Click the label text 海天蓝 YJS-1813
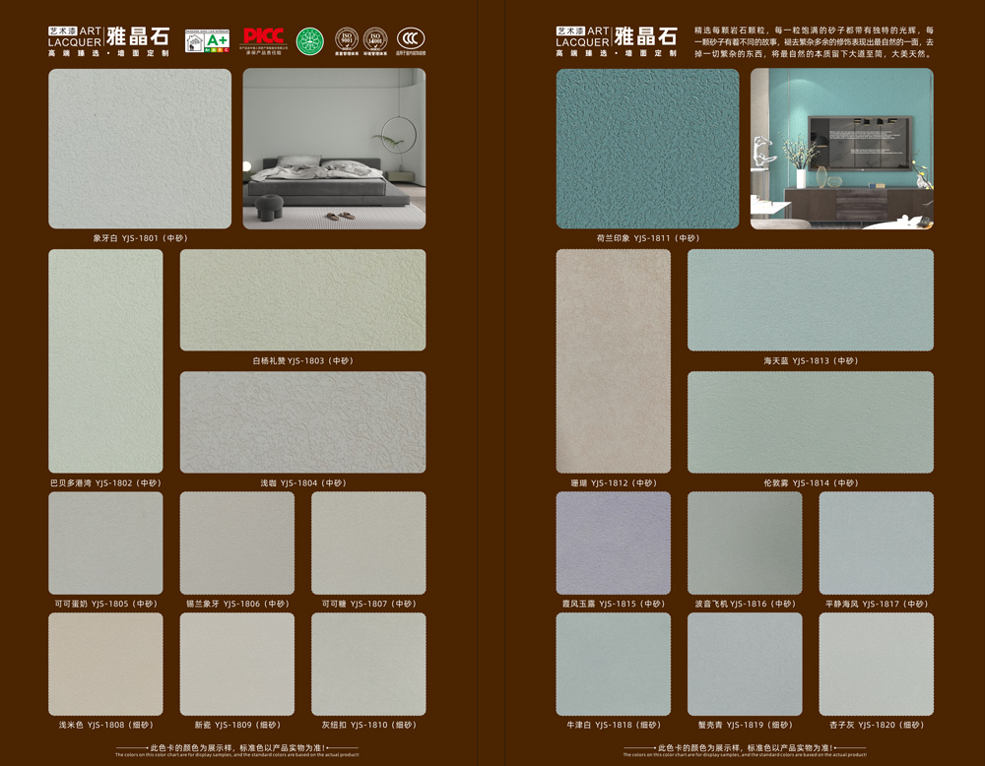The image size is (985, 766). [x=797, y=360]
